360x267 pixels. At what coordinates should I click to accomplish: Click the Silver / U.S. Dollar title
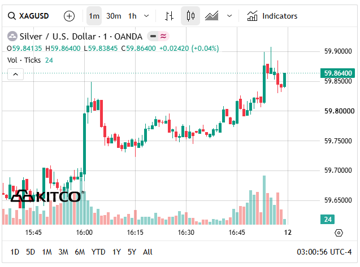(81, 37)
